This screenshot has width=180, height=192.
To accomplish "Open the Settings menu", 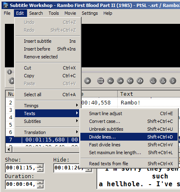I will point(90,13).
